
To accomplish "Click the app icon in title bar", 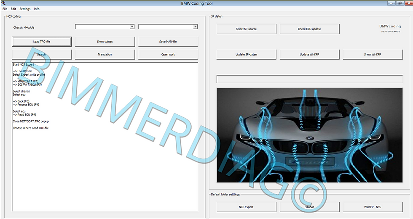I will (x=3, y=3).
